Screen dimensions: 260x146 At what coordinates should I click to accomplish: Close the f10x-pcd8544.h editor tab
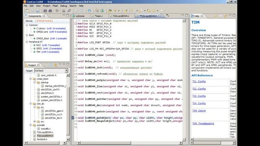[160, 16]
